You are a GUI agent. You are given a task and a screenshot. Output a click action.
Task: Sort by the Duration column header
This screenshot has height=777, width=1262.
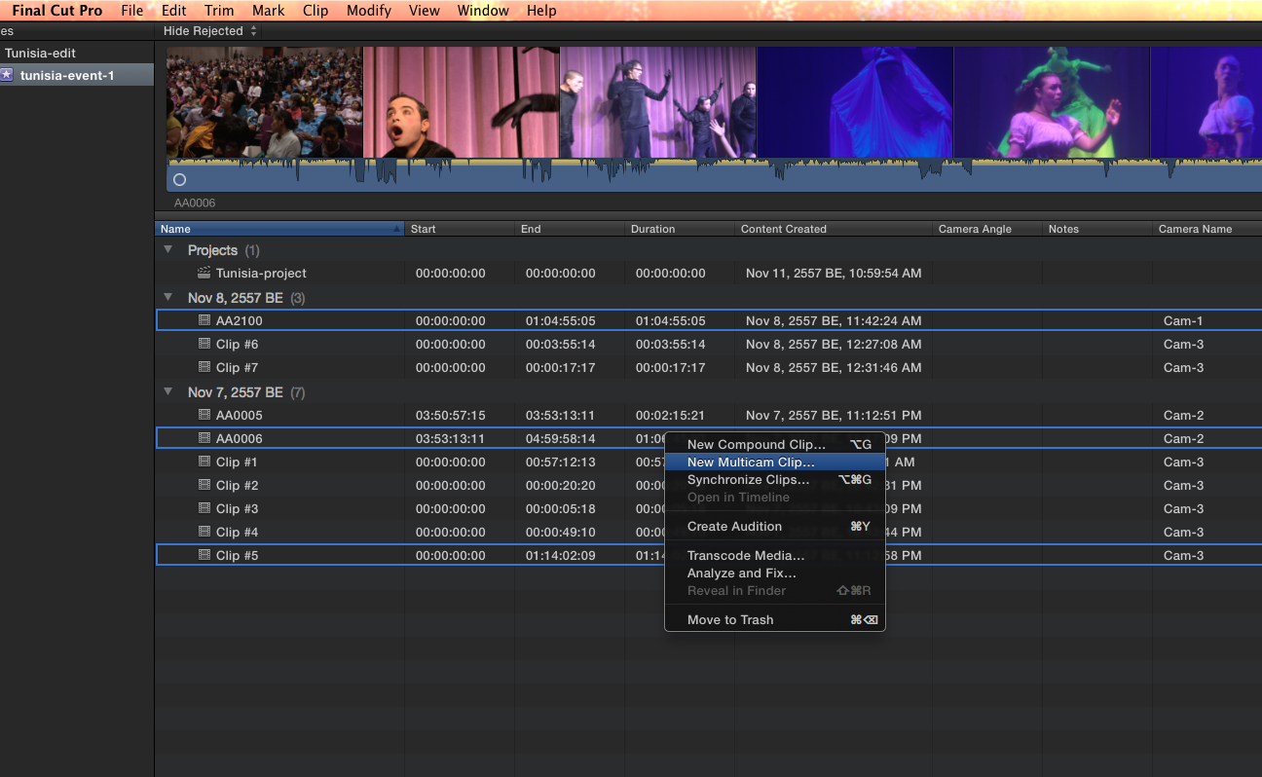click(x=679, y=230)
